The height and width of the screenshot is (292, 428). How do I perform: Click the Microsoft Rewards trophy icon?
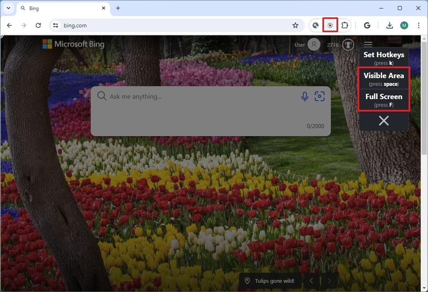click(348, 45)
